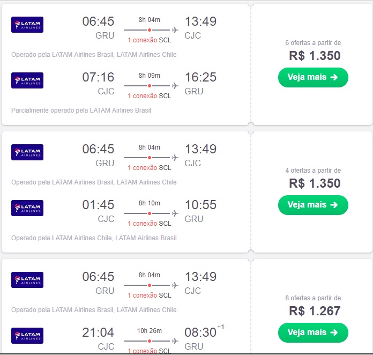Click "1 conexão" under the 8h 09m duration
Image resolution: width=373 pixels, height=355 pixels.
142,96
